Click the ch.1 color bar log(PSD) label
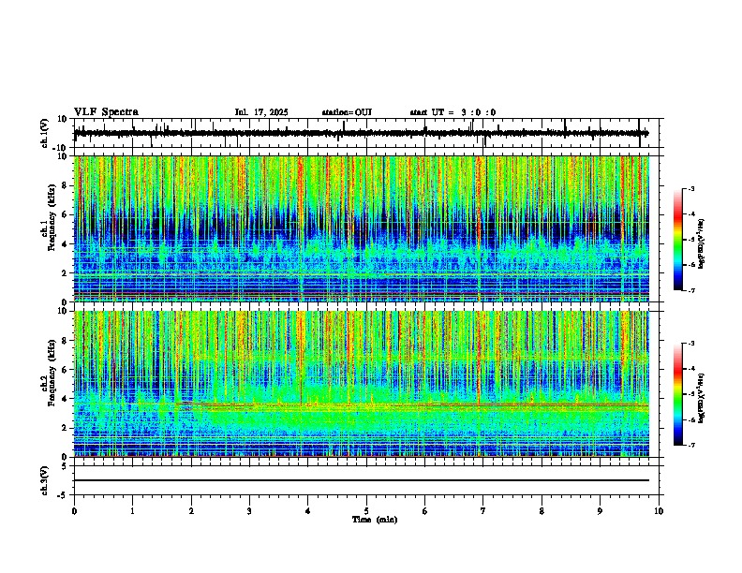Screen dimensions: 742x573 coord(702,244)
